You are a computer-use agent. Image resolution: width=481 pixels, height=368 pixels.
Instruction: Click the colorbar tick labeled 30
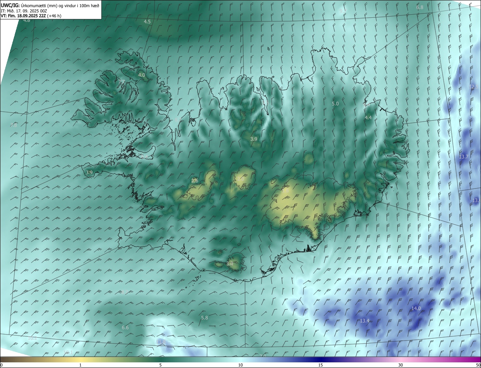pos(401,365)
